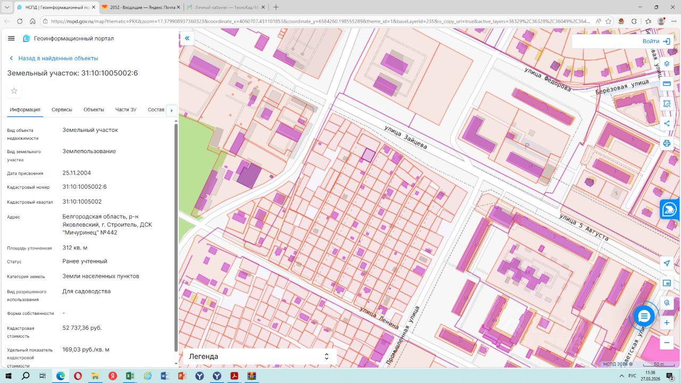Add land plot to favorites star

[14, 91]
